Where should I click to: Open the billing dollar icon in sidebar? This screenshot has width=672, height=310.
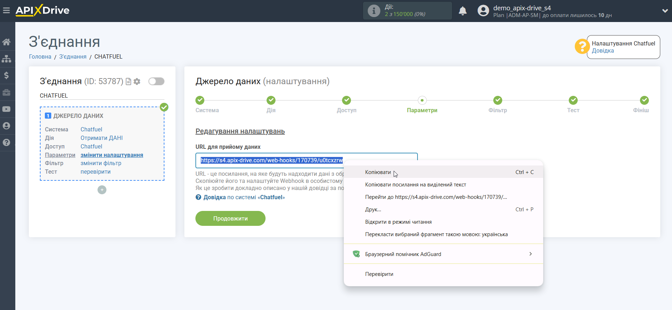[x=6, y=75]
